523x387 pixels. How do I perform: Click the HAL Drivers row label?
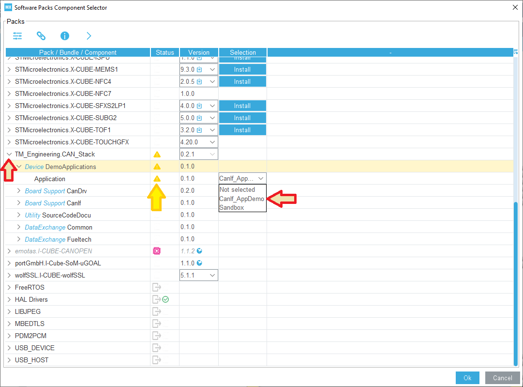(31, 299)
